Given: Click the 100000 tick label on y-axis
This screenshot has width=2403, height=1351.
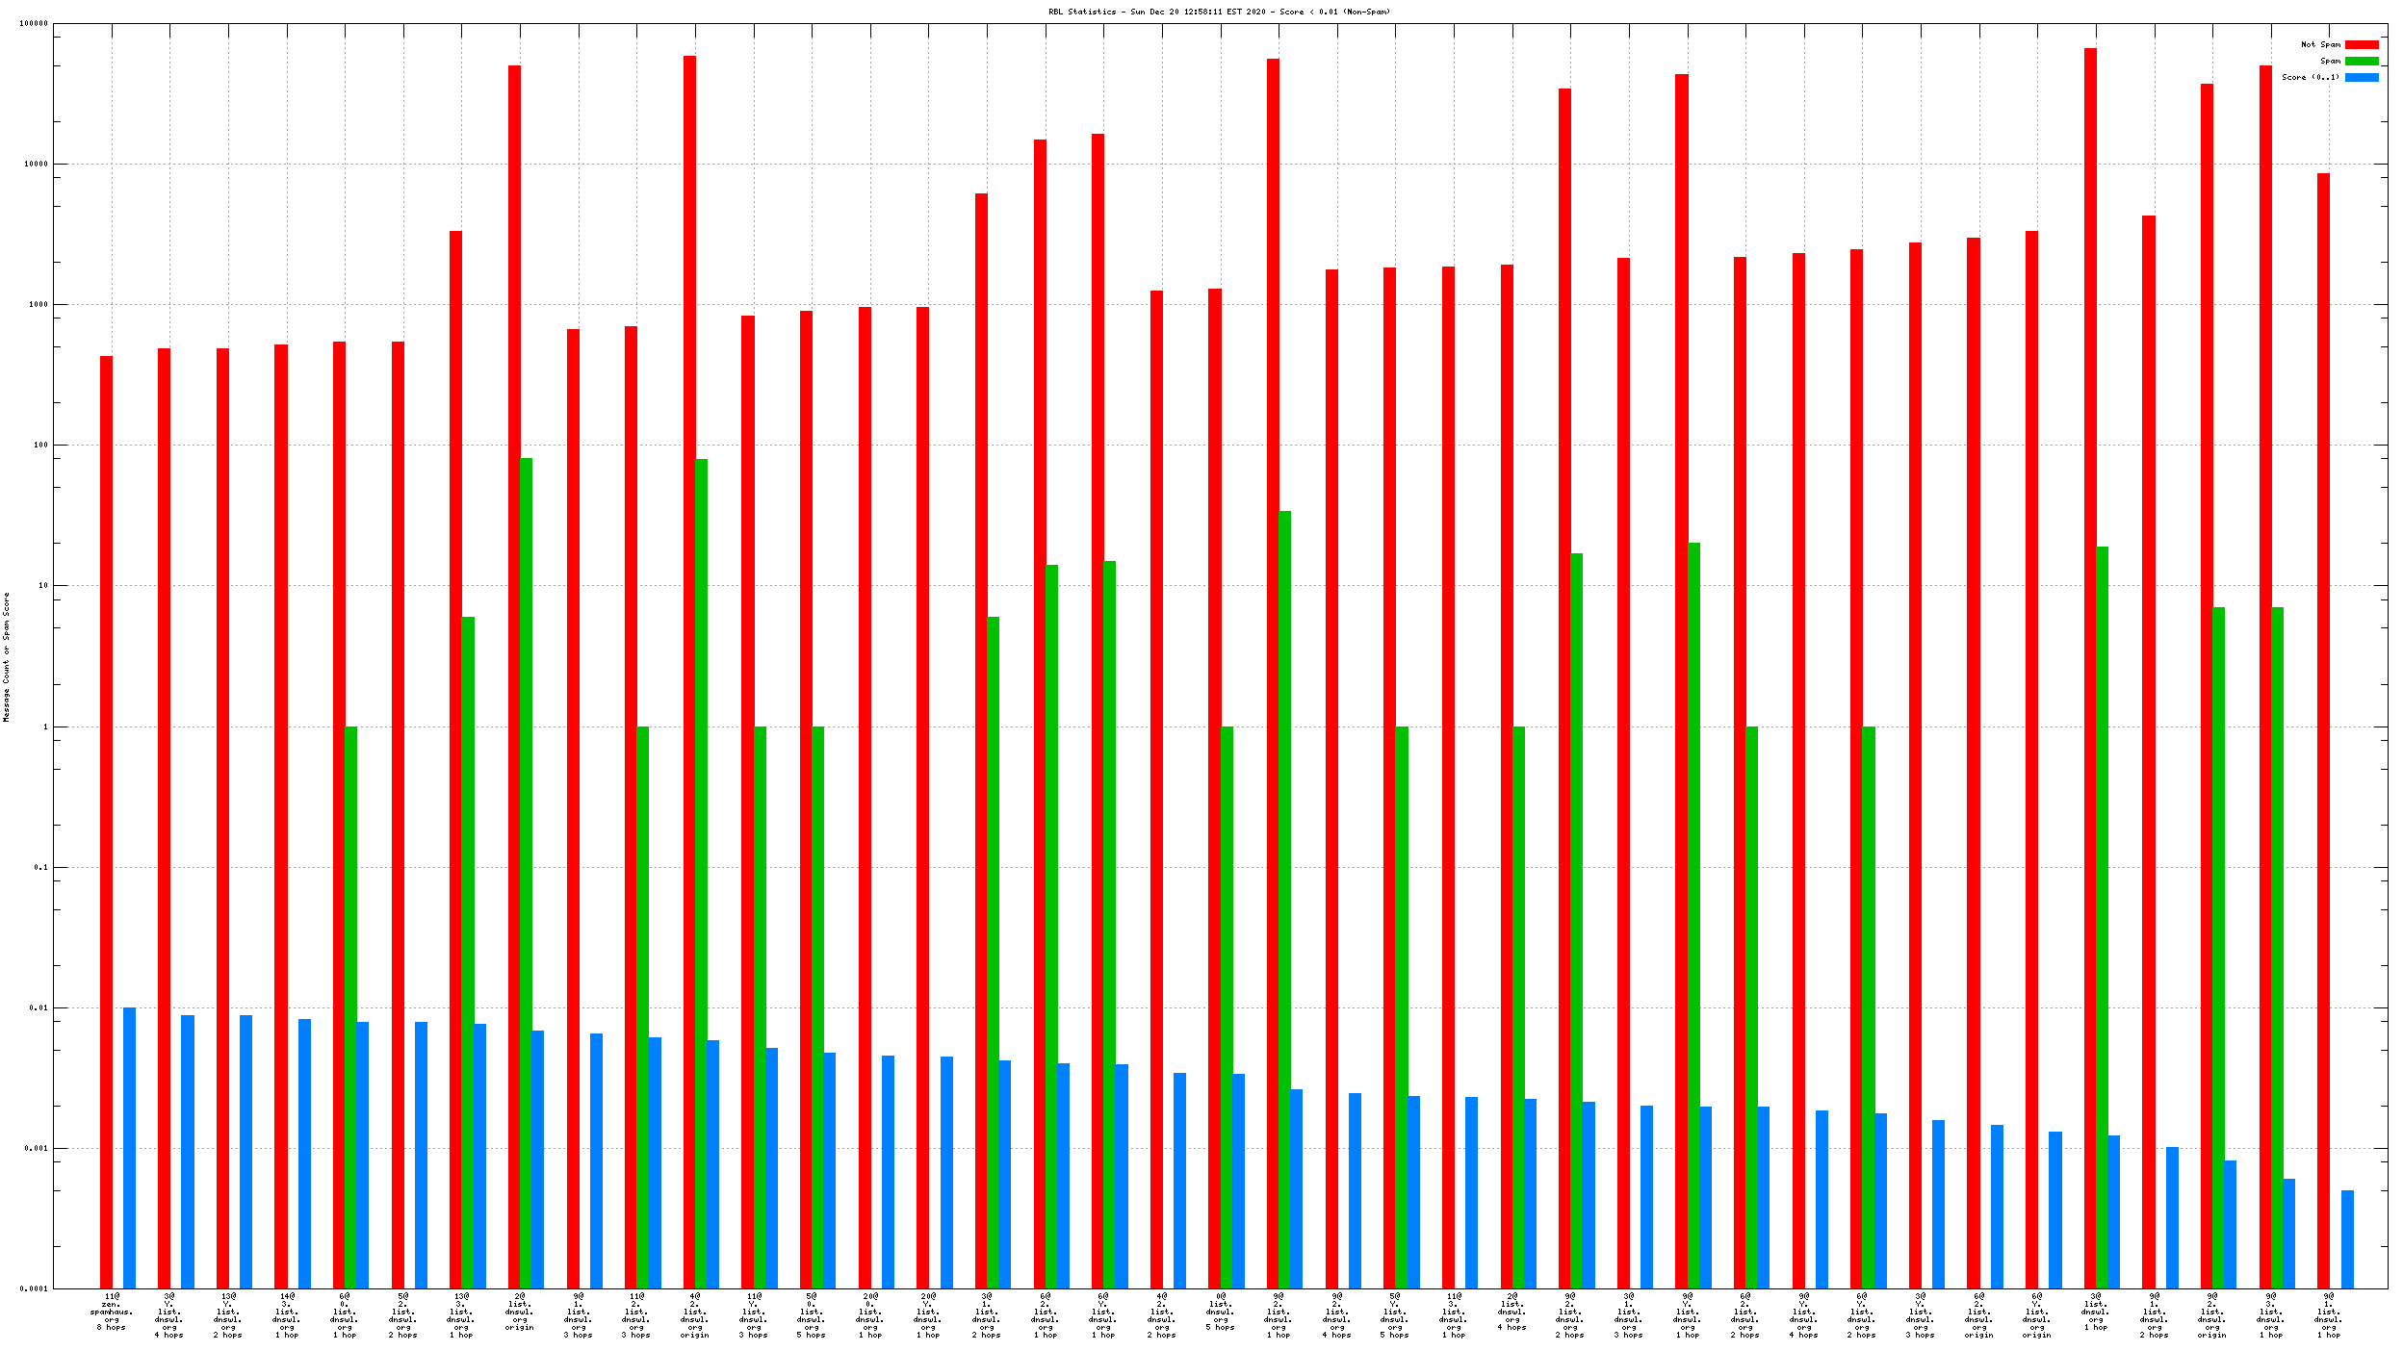Looking at the screenshot, I should click(34, 24).
